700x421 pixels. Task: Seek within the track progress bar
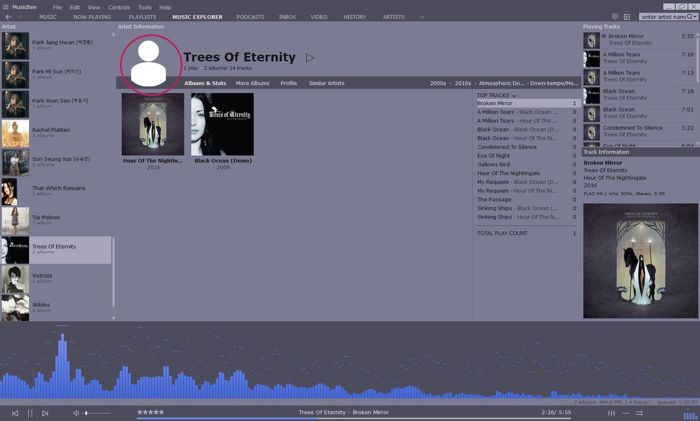[353, 419]
